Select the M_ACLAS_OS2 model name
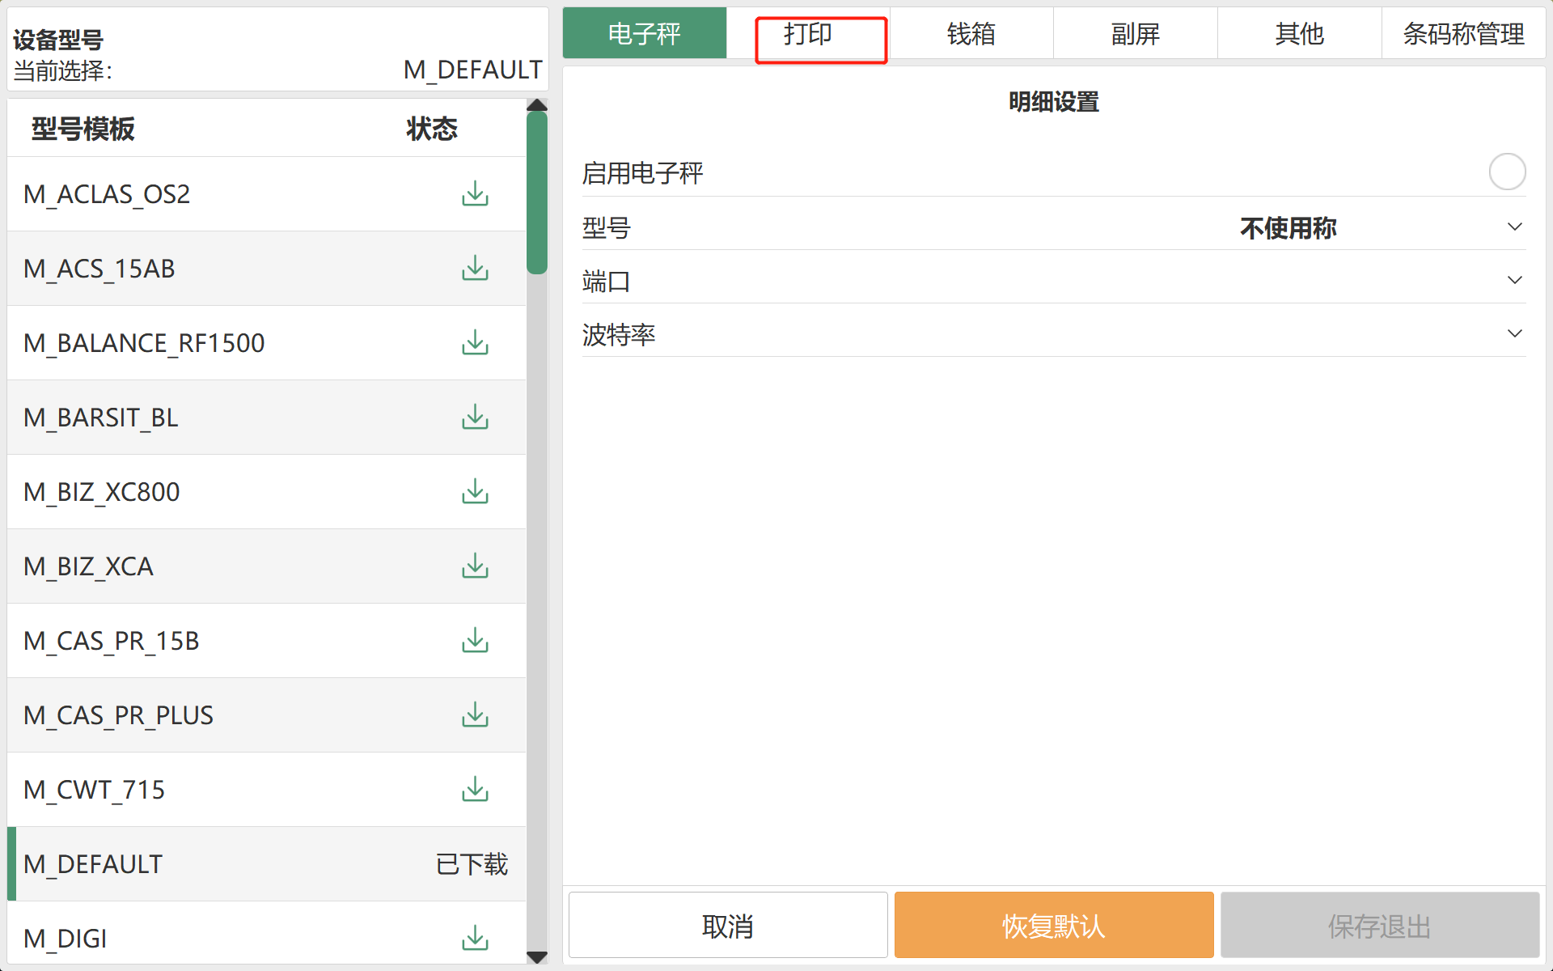Image resolution: width=1553 pixels, height=971 pixels. [x=107, y=195]
